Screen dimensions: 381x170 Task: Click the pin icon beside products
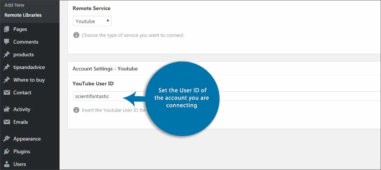point(7,54)
